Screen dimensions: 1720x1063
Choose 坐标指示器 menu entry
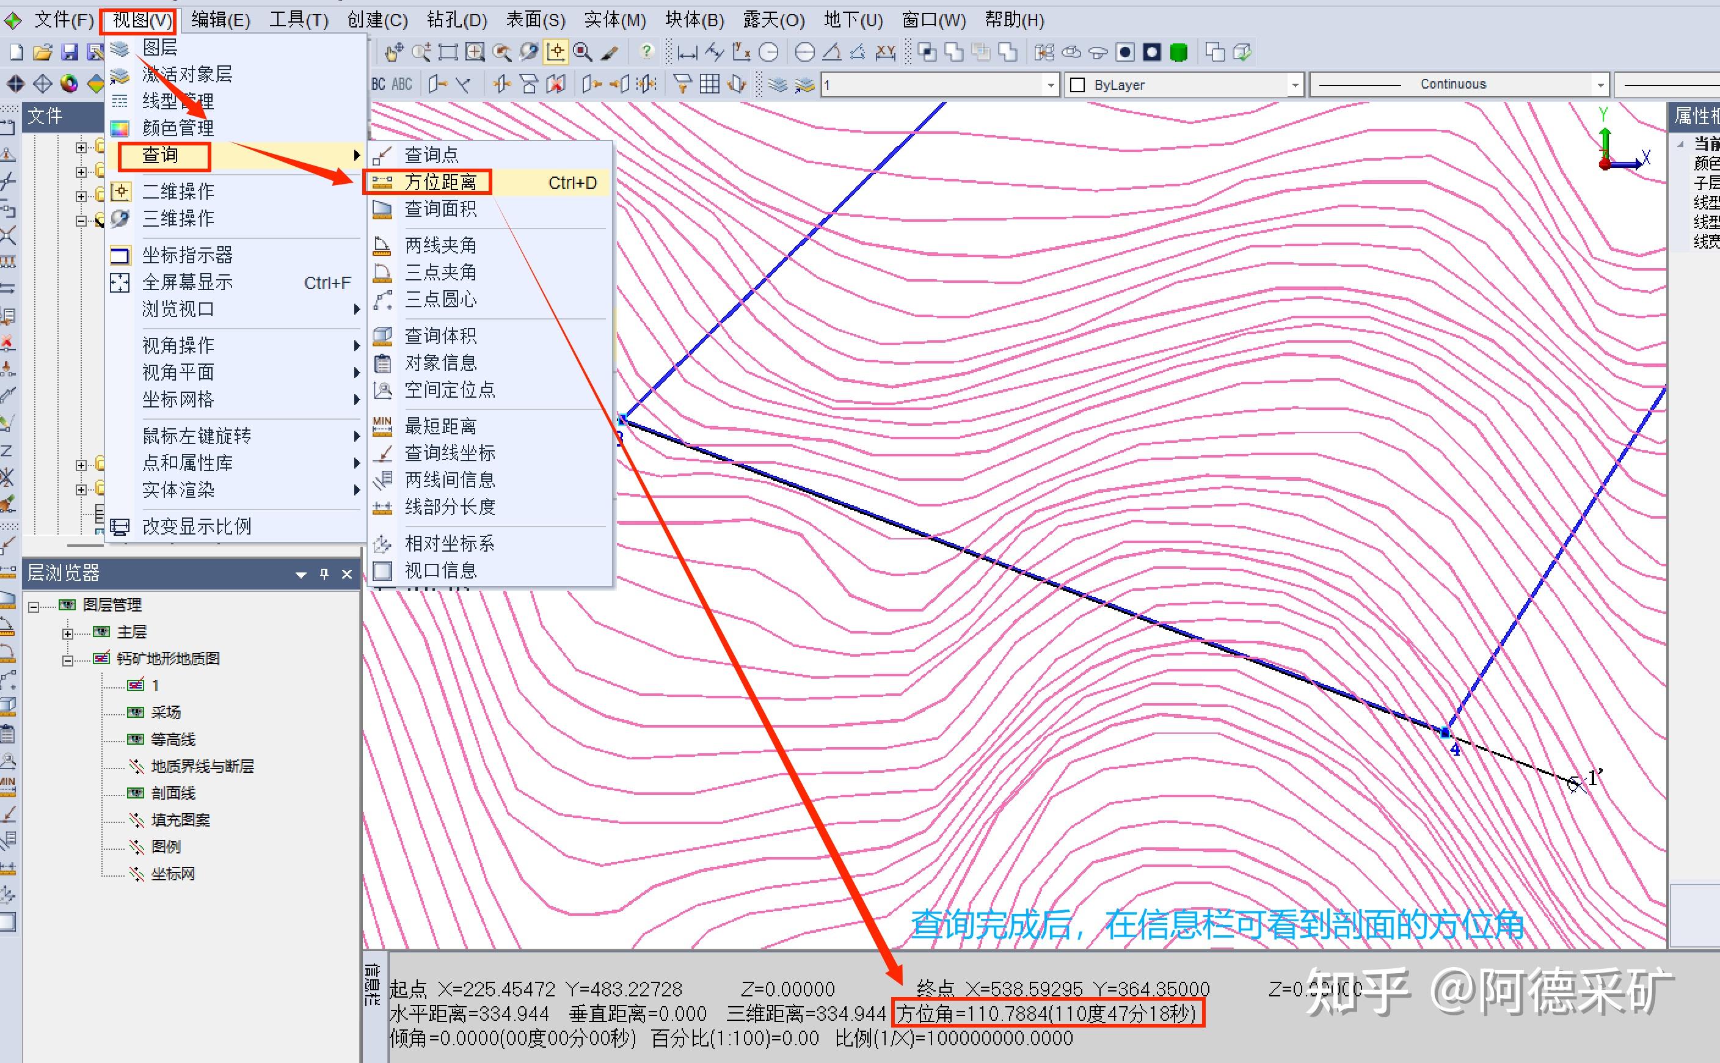tap(236, 255)
